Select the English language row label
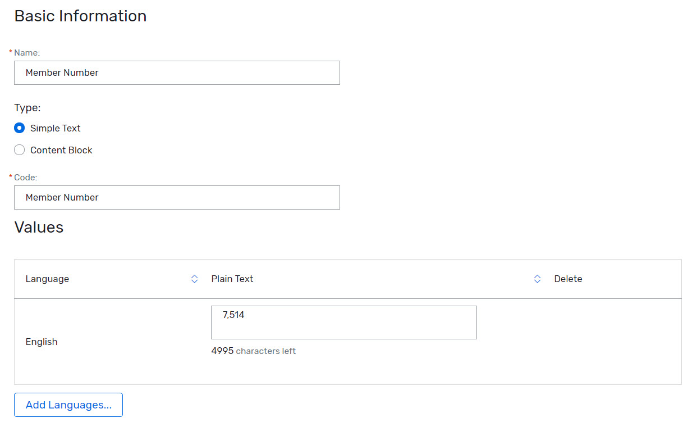This screenshot has width=697, height=427. click(41, 342)
